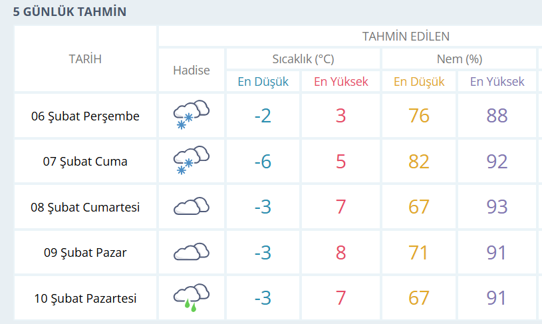The image size is (542, 324).
Task: Click the orange En Düşük humidity header
Action: [x=419, y=82]
